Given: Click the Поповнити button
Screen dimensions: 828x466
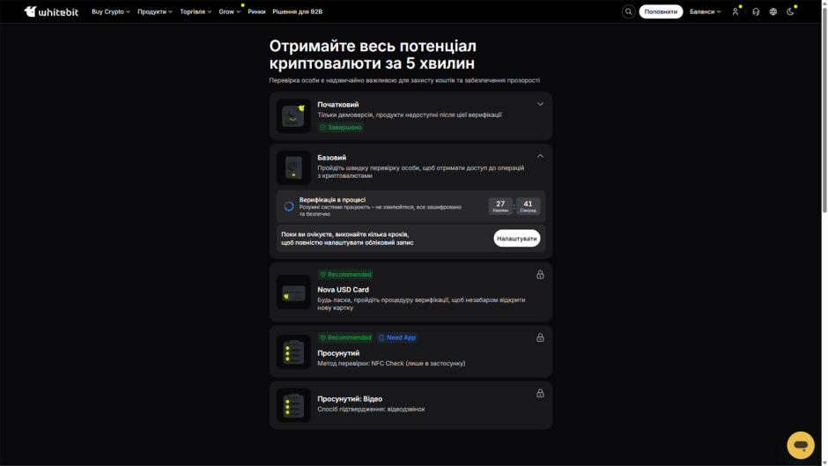Looking at the screenshot, I should [x=661, y=11].
